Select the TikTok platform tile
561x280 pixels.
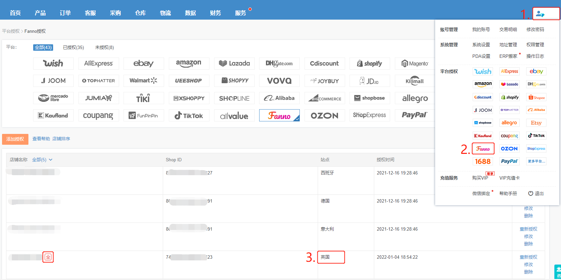pyautogui.click(x=189, y=115)
